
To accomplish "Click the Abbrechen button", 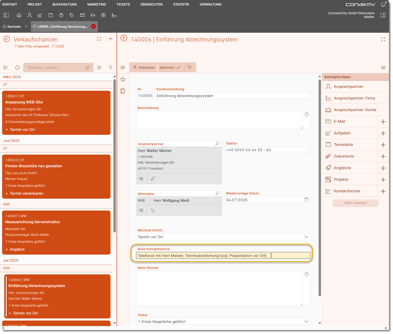I will tap(144, 68).
